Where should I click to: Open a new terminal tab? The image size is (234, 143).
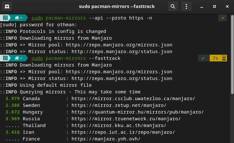click(x=7, y=6)
